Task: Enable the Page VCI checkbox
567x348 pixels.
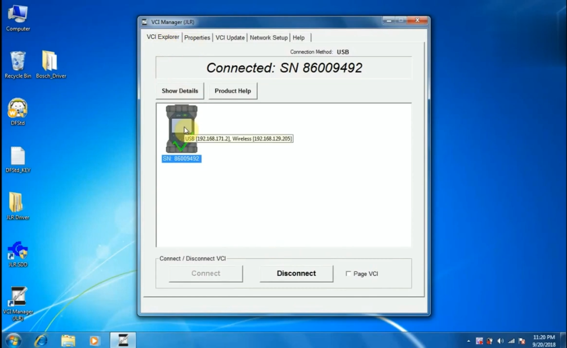Action: [348, 274]
